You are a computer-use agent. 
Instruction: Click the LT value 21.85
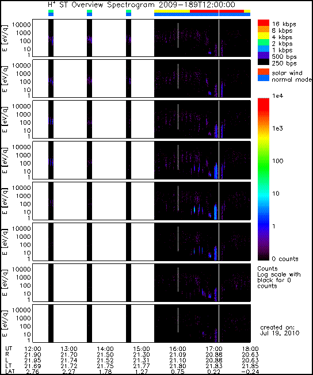[250, 366]
